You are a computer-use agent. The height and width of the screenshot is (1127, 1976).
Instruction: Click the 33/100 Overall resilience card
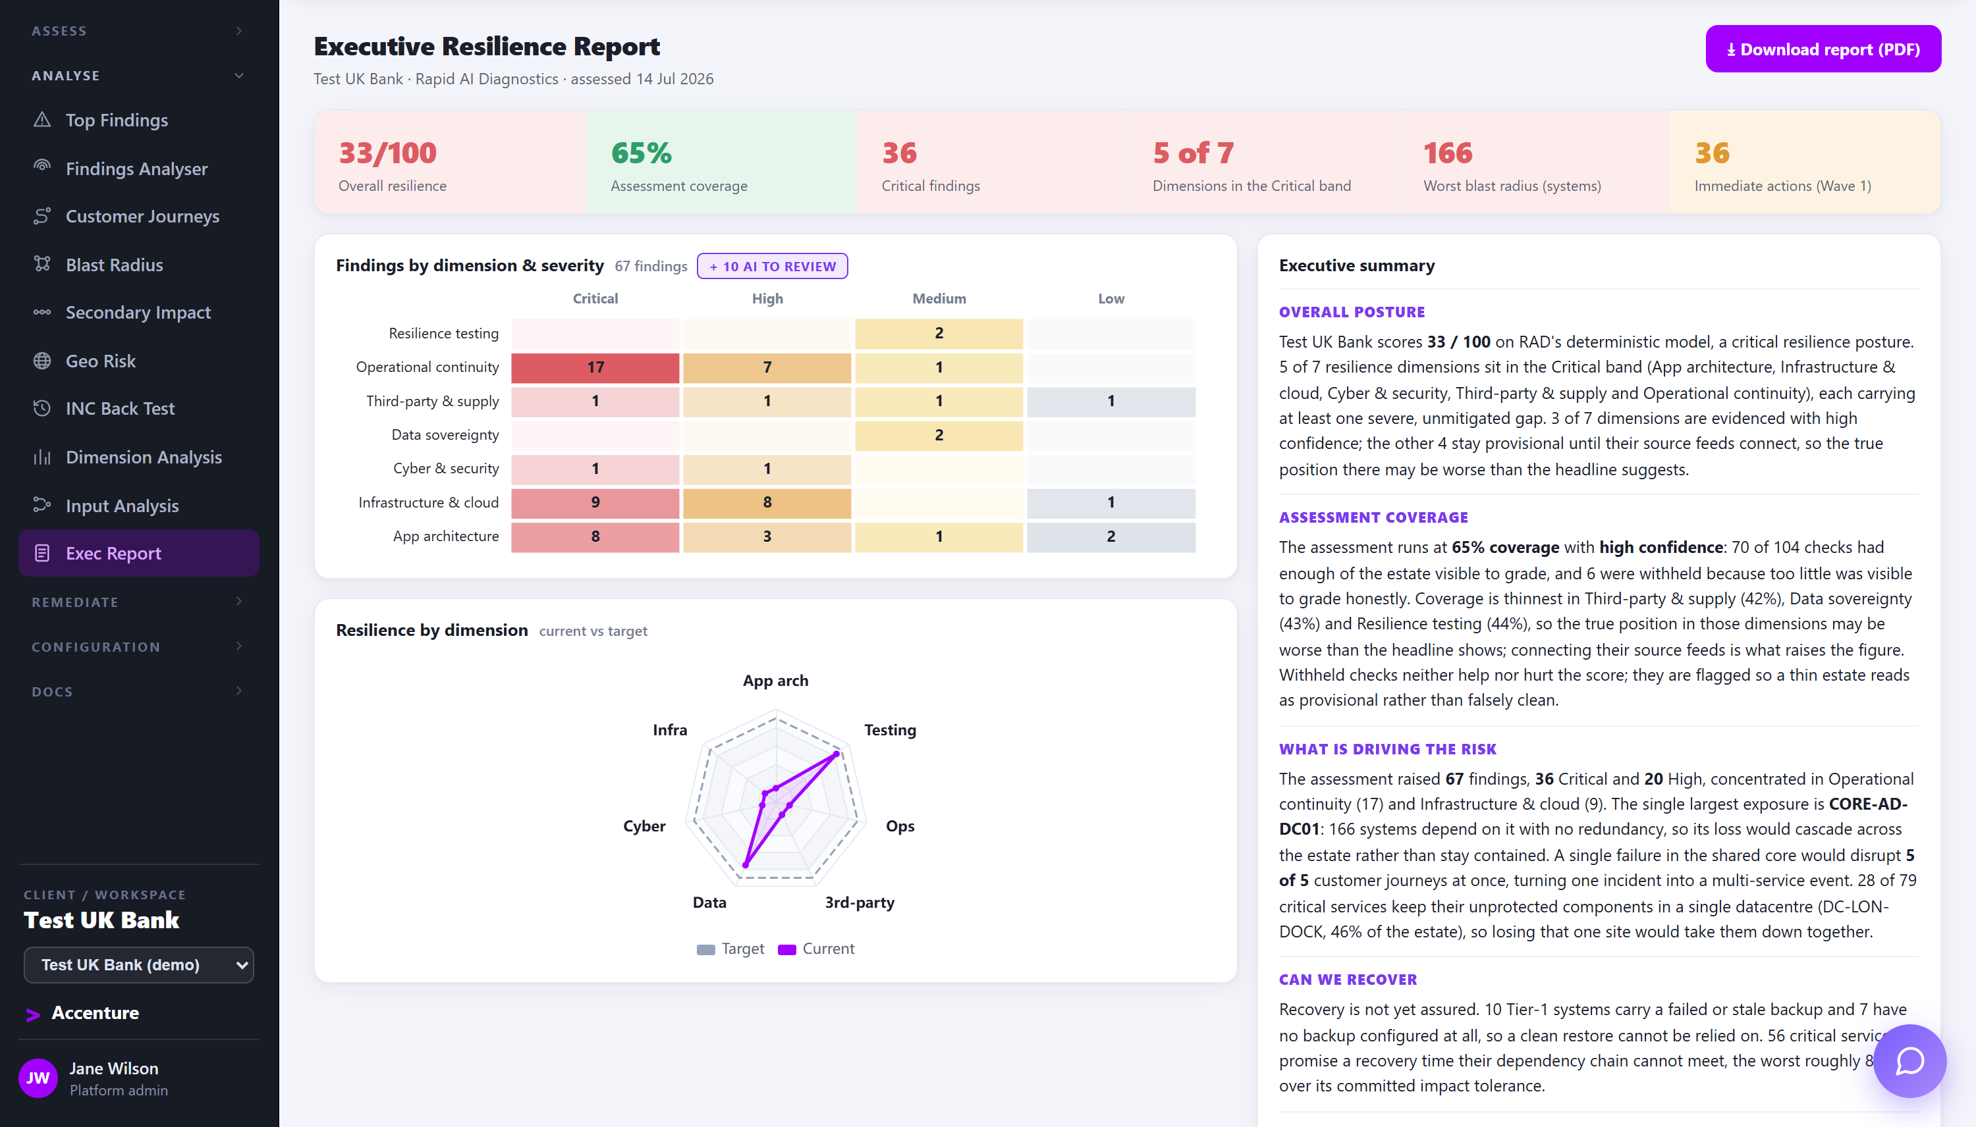click(450, 162)
